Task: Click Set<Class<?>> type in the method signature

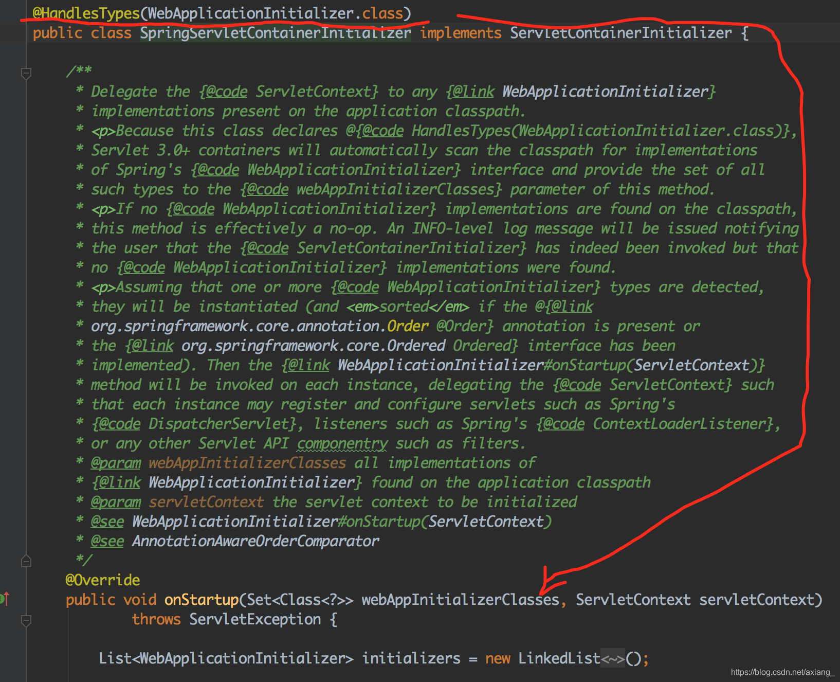Action: point(300,600)
